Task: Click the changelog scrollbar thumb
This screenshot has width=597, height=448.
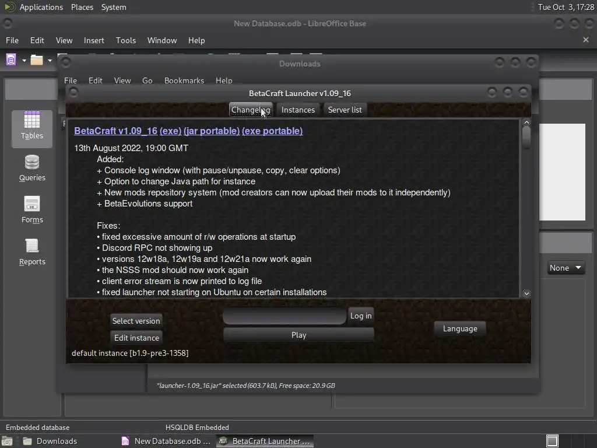Action: click(526, 138)
